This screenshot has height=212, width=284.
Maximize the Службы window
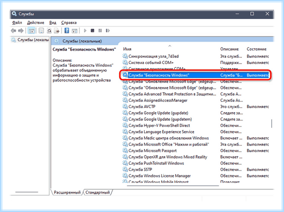point(252,14)
